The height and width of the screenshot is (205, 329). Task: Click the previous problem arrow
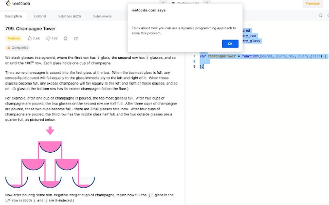tap(163, 3)
